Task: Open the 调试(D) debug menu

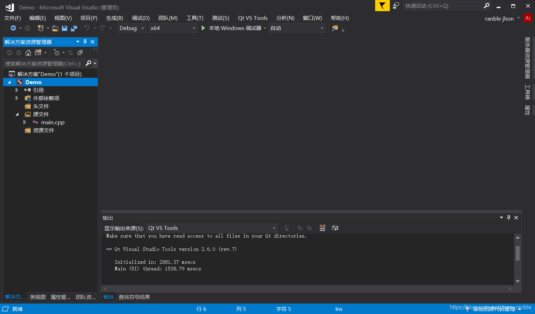Action: (x=141, y=18)
